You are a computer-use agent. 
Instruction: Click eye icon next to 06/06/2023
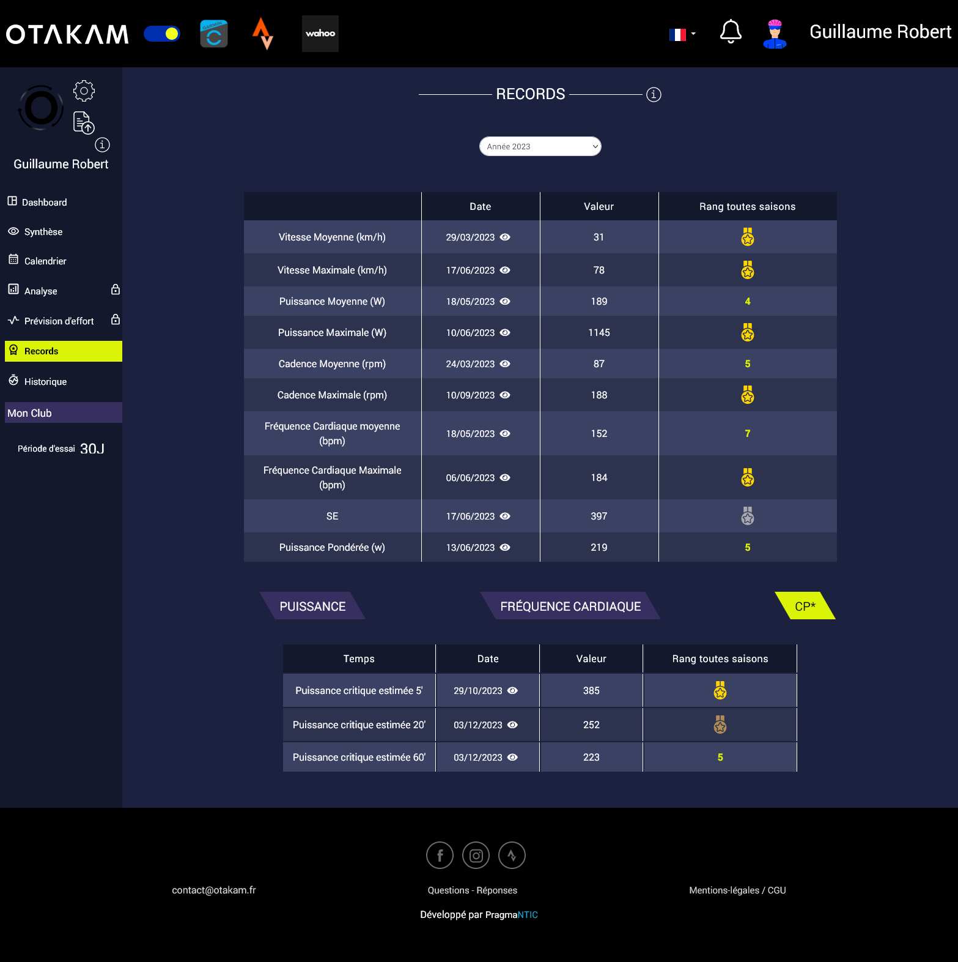pyautogui.click(x=505, y=477)
